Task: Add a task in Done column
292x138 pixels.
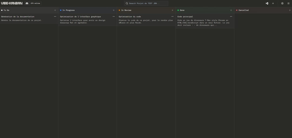Action: tap(231, 10)
